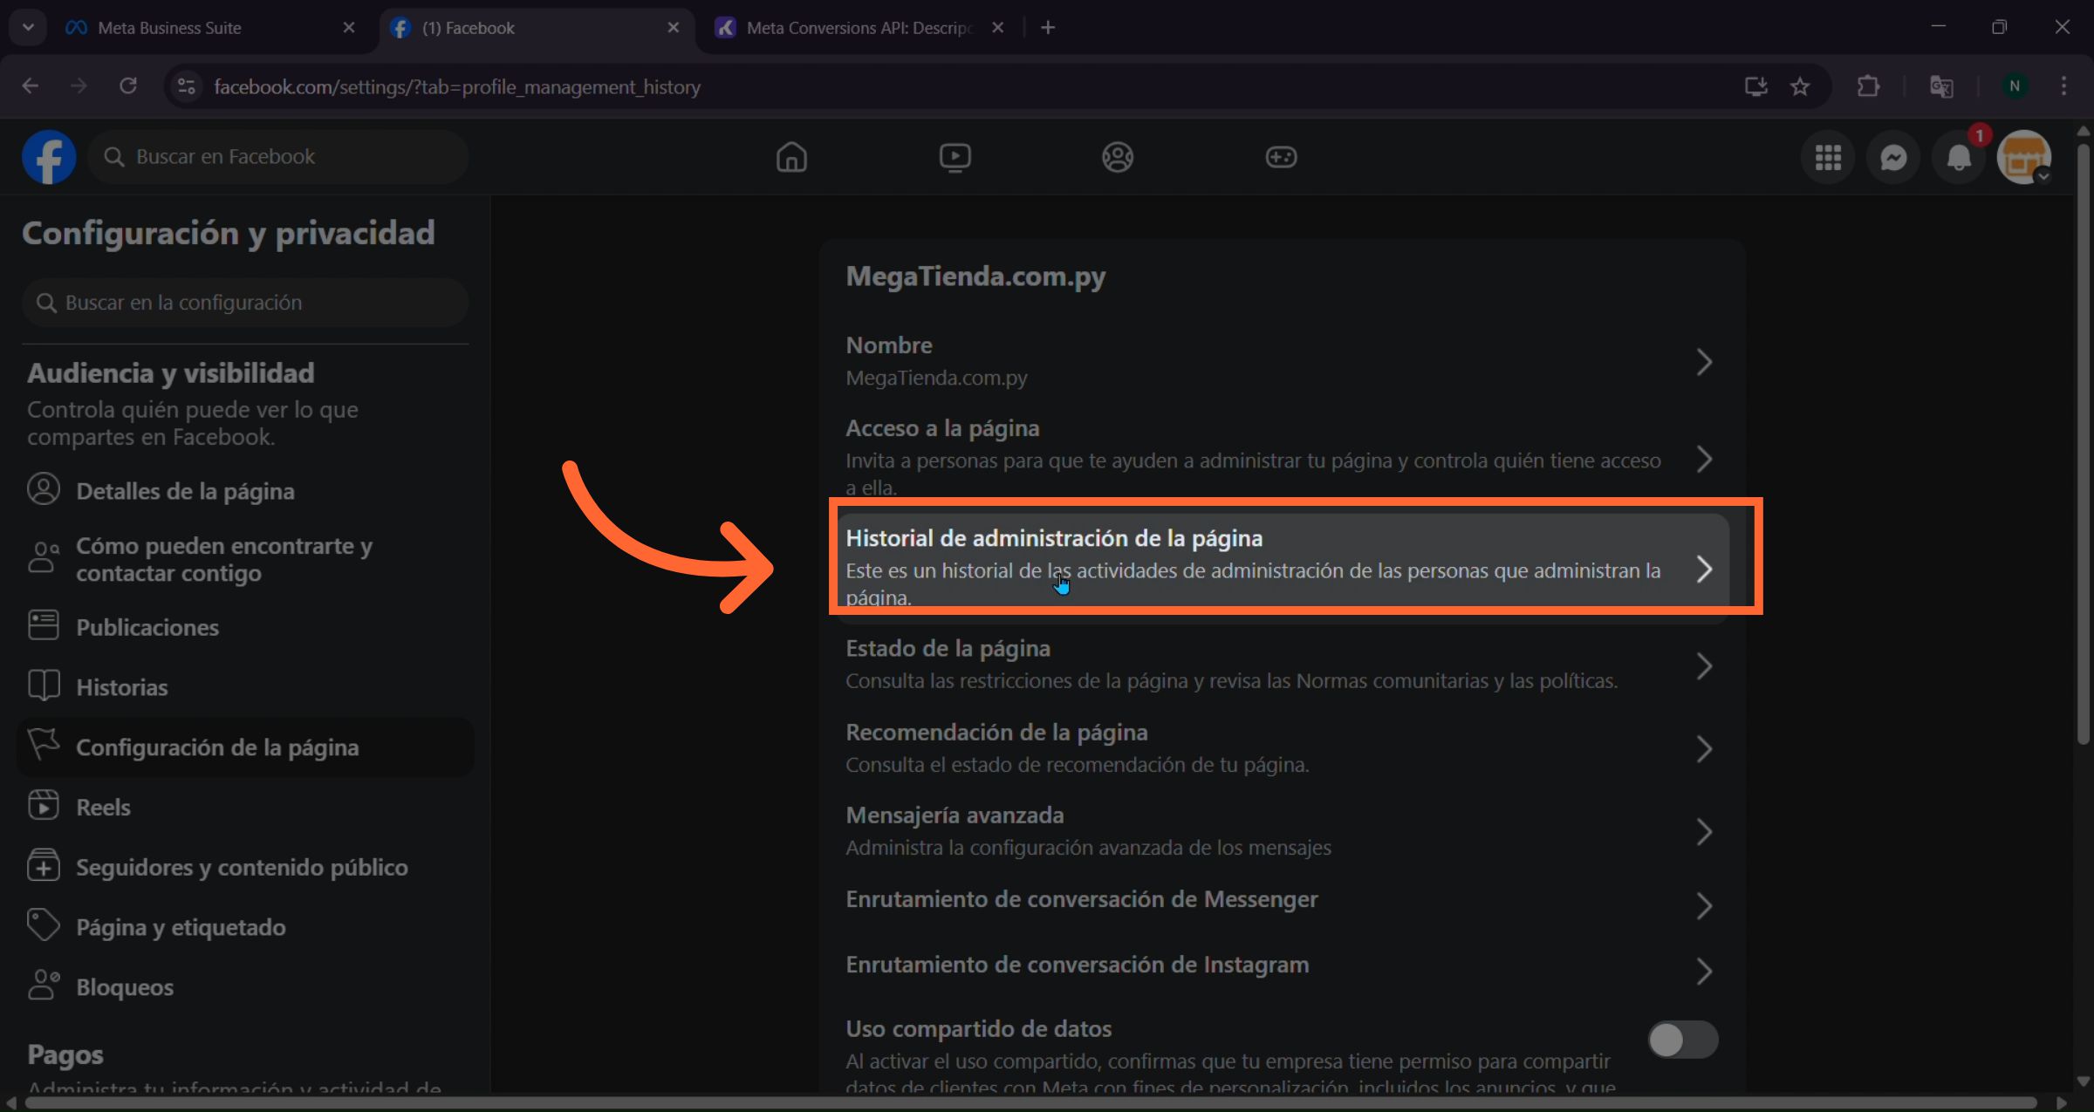The image size is (2094, 1112).
Task: Click the Facebook logo
Action: (49, 157)
